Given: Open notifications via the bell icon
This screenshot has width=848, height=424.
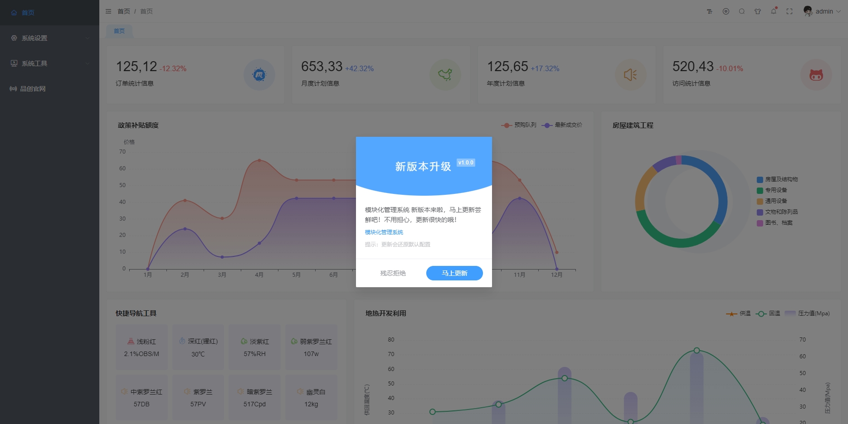Looking at the screenshot, I should click(774, 11).
